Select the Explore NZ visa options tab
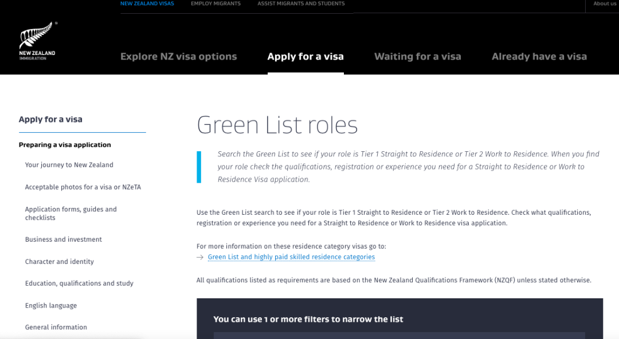Viewport: 619px width, 339px height. coord(178,57)
